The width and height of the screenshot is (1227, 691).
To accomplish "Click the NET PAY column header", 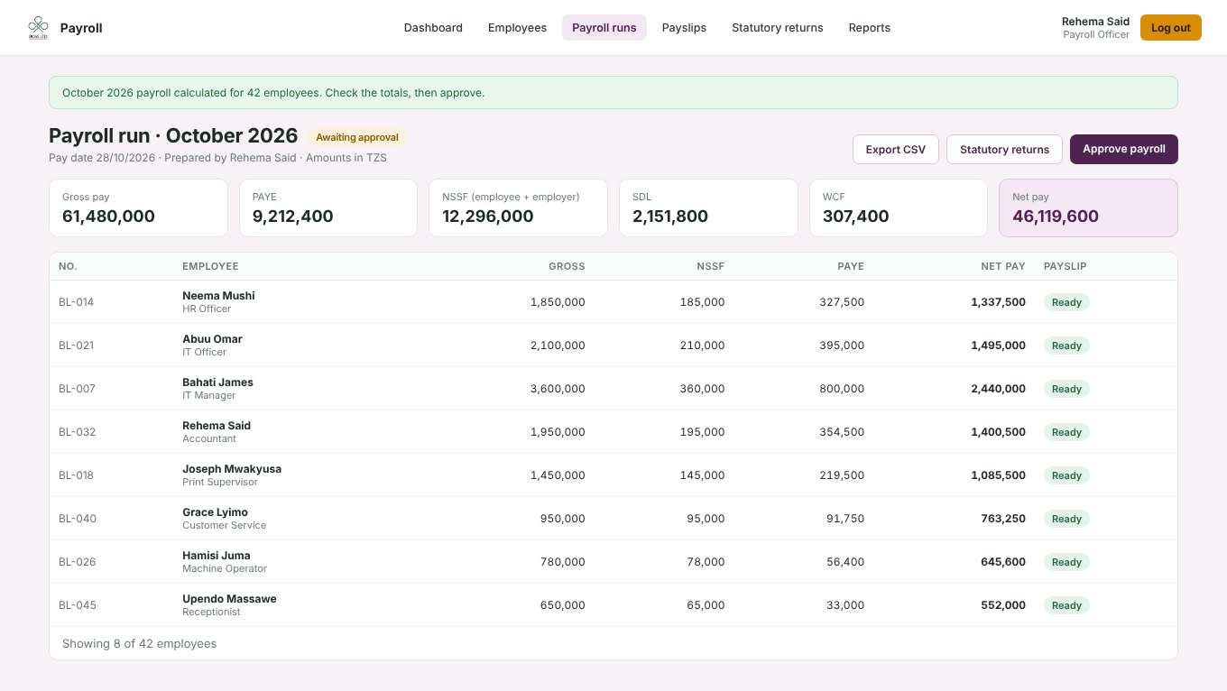I will (x=1003, y=266).
